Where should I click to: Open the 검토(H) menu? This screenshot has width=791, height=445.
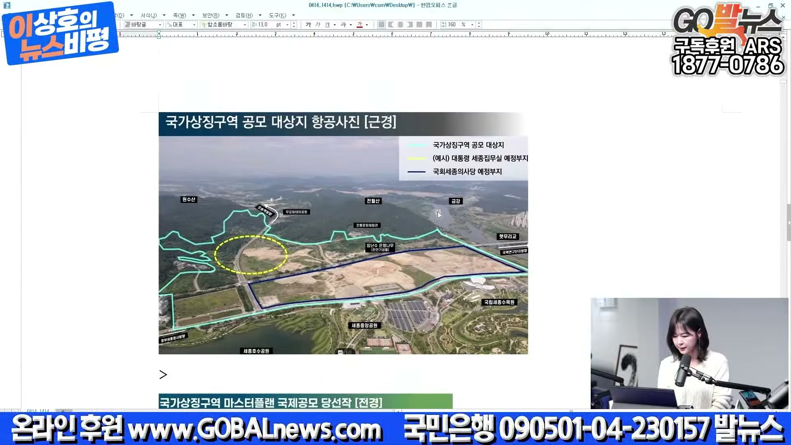(244, 15)
